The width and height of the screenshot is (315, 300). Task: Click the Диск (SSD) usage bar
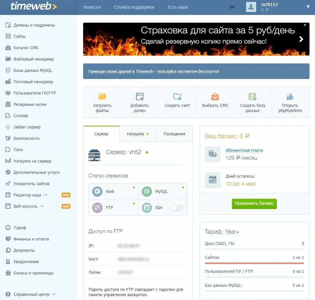tap(254, 249)
